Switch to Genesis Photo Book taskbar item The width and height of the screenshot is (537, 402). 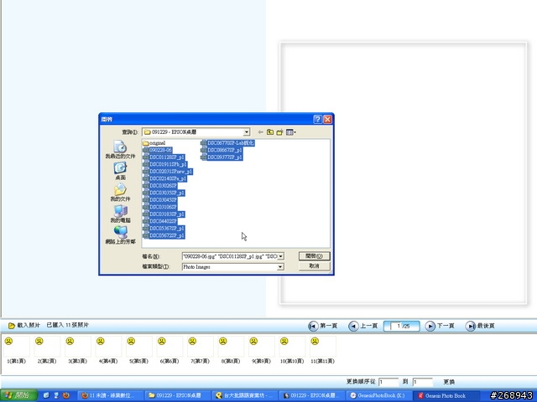[x=446, y=395]
